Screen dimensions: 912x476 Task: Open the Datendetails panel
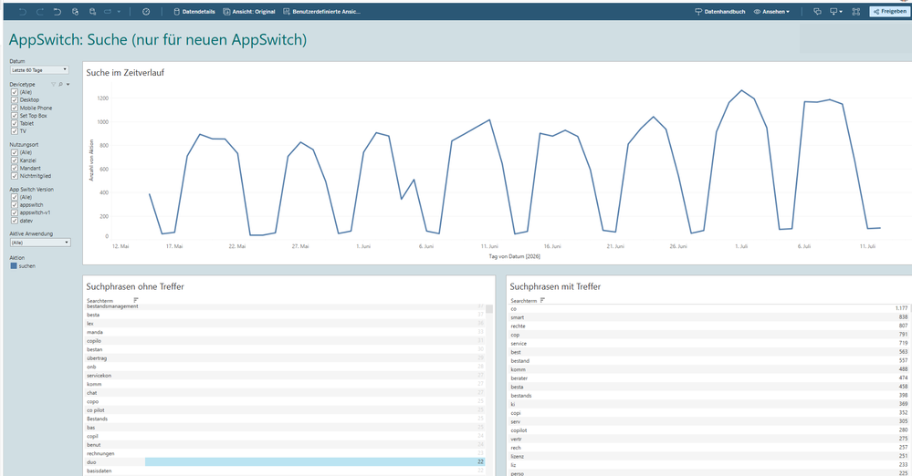point(194,12)
